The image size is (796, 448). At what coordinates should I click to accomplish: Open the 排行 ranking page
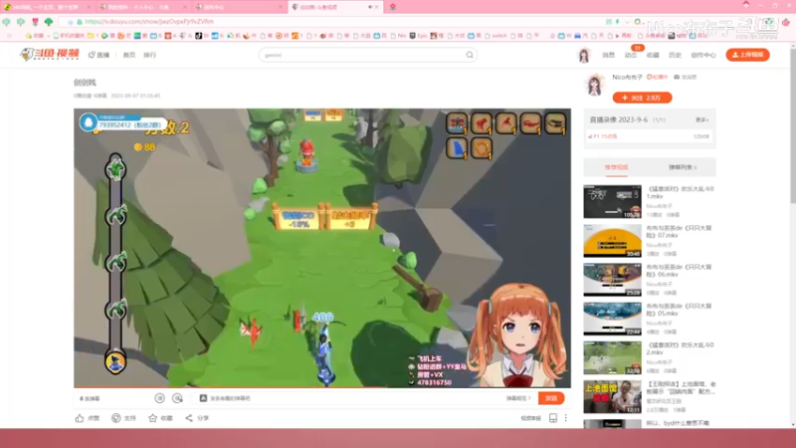[150, 55]
